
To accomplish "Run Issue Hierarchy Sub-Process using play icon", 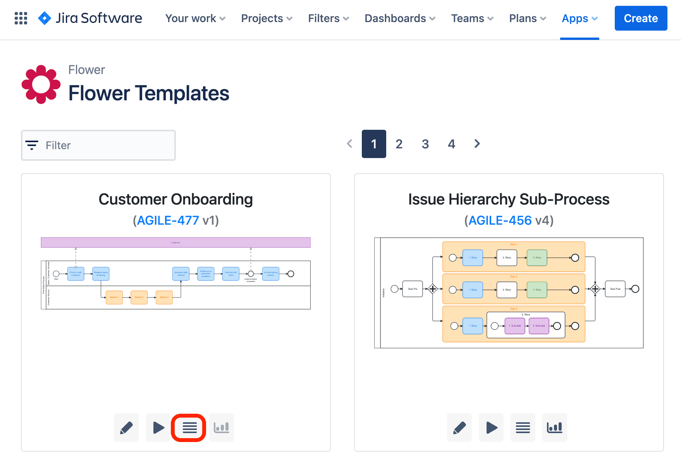I will click(x=491, y=427).
